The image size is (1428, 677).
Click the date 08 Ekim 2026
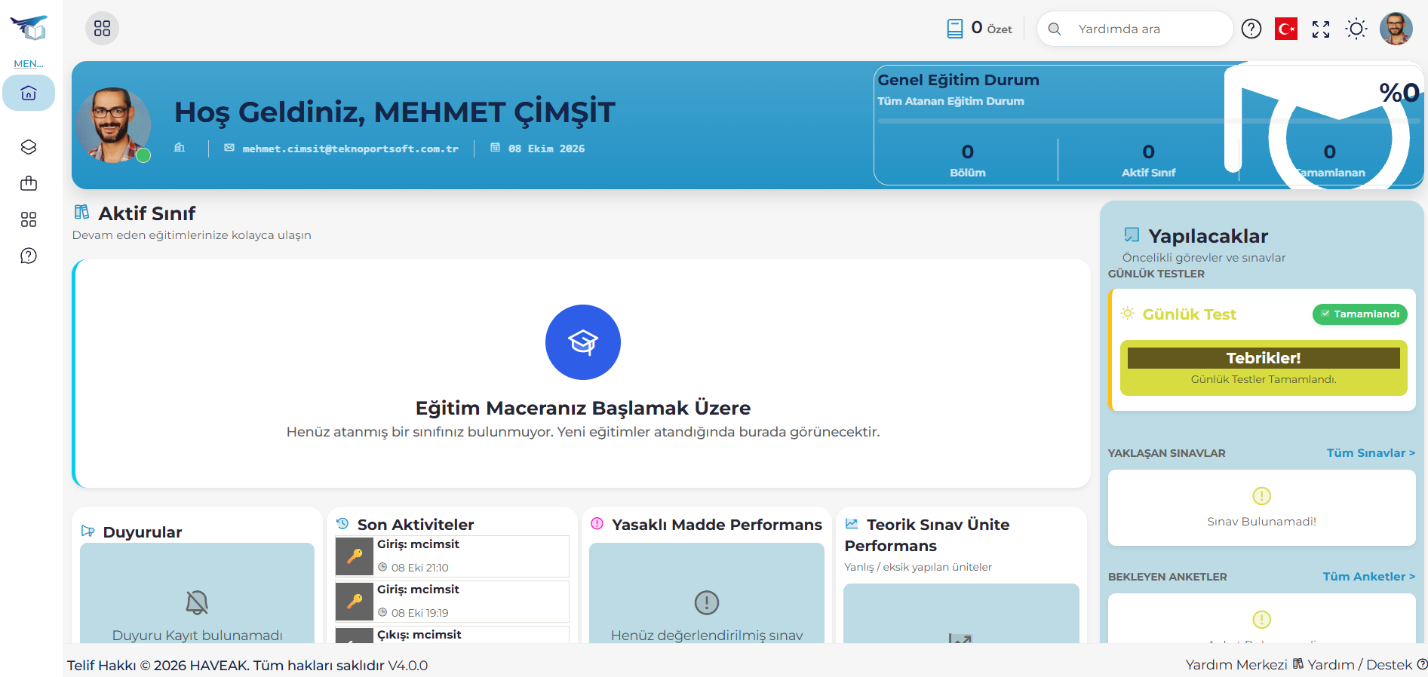pos(546,149)
